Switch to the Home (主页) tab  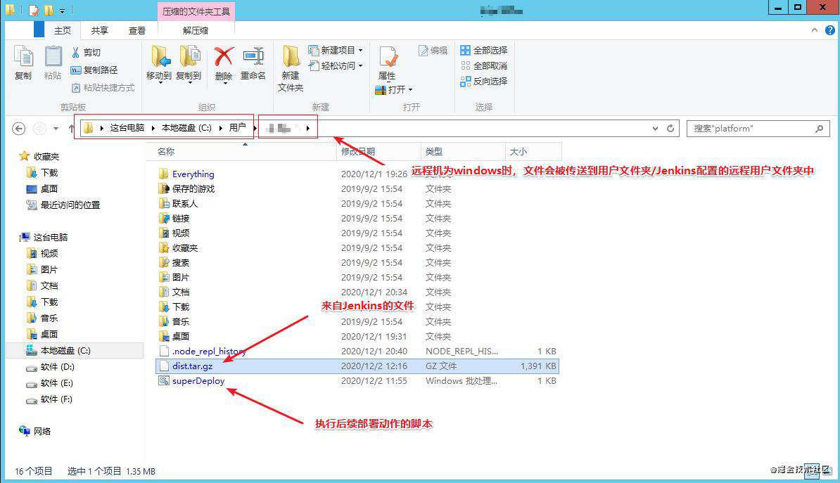click(62, 30)
